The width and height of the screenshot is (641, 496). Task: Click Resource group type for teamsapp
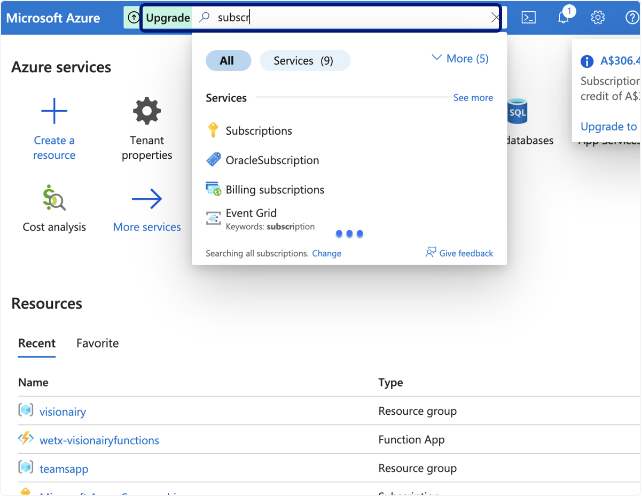417,469
